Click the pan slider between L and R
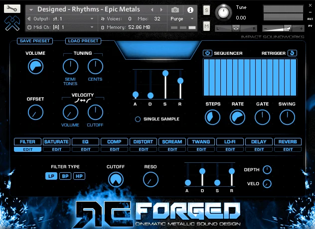The image size is (315, 229). (236, 28)
